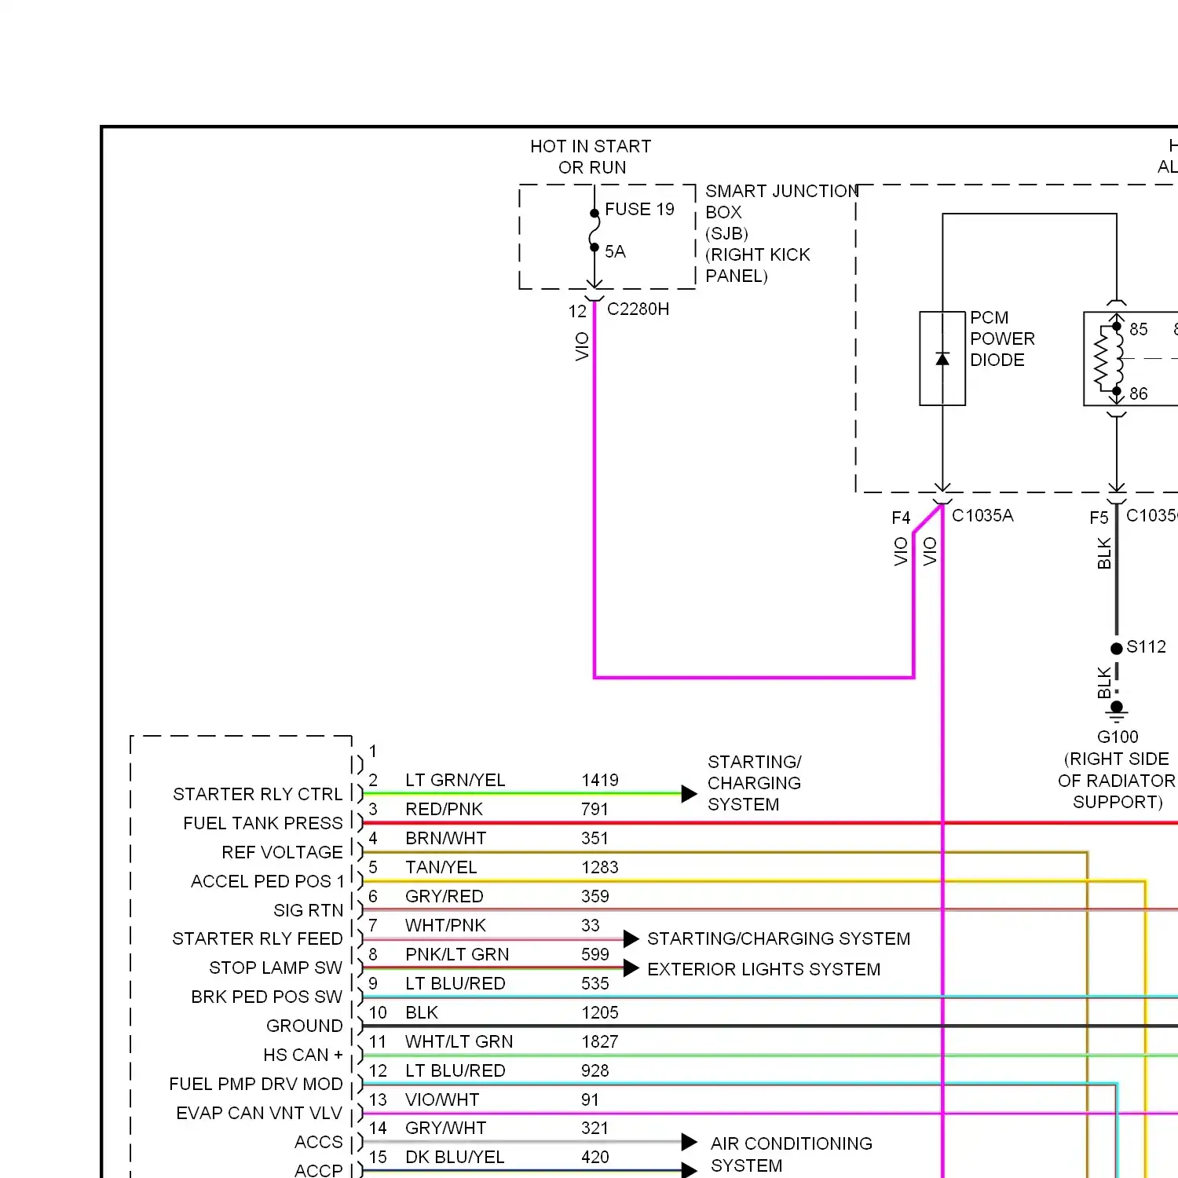
Task: Click circuit number 928
Action: click(595, 1071)
